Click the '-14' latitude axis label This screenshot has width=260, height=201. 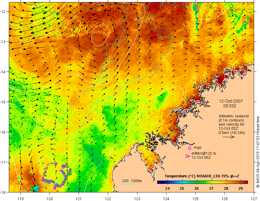[x=3, y=72]
